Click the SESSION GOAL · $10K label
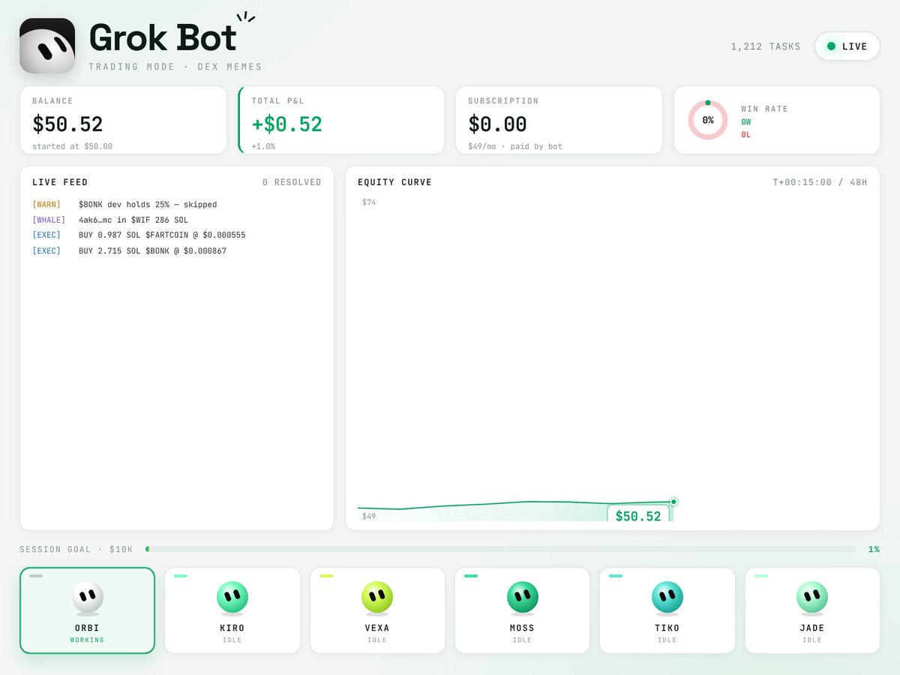Viewport: 900px width, 675px height. [76, 550]
